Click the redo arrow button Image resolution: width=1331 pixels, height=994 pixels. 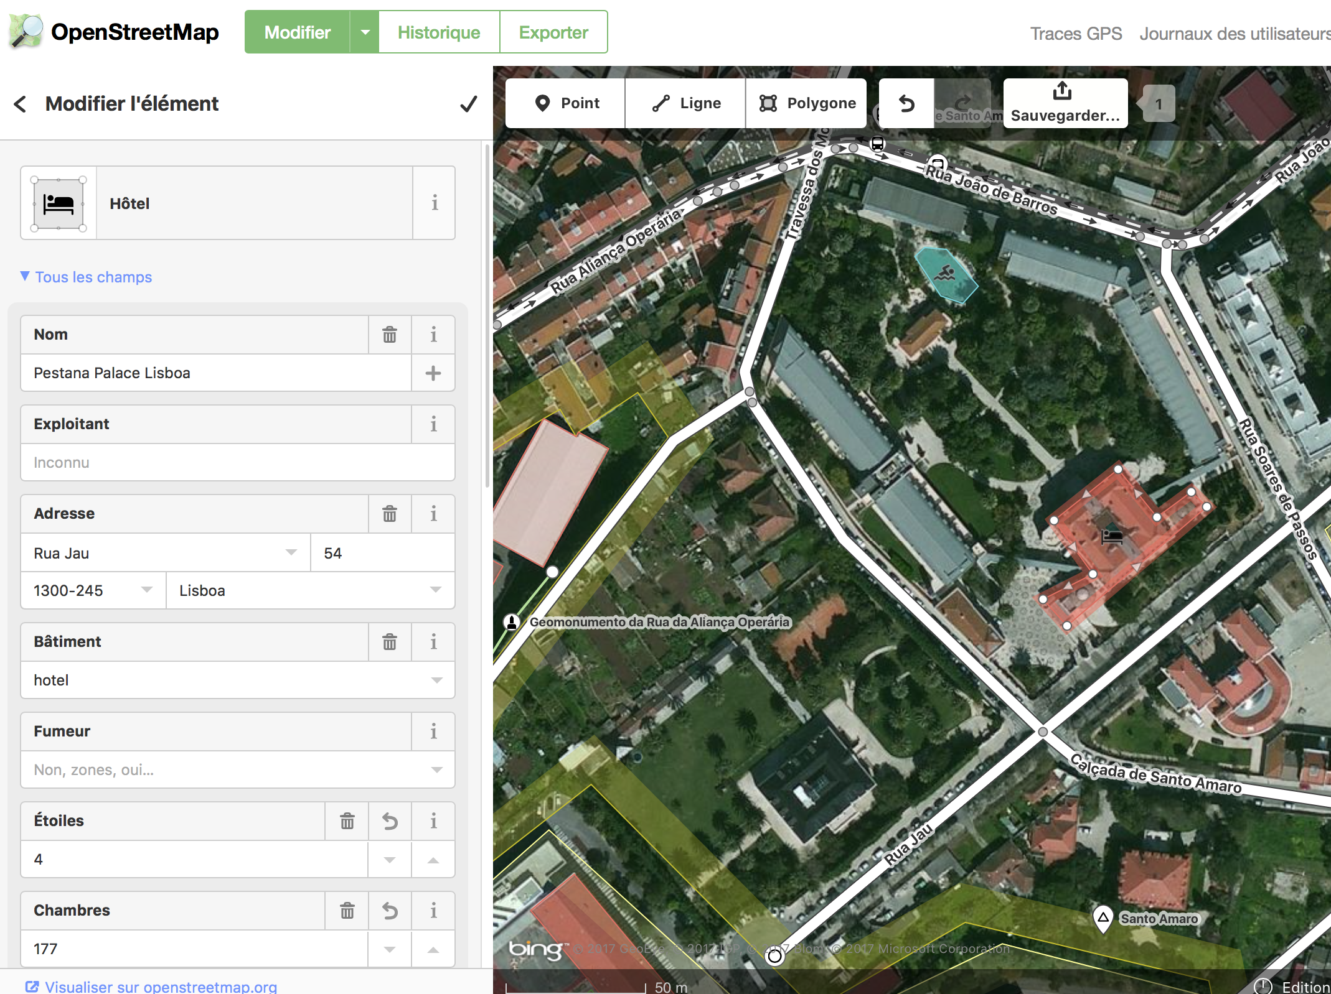[x=962, y=103]
